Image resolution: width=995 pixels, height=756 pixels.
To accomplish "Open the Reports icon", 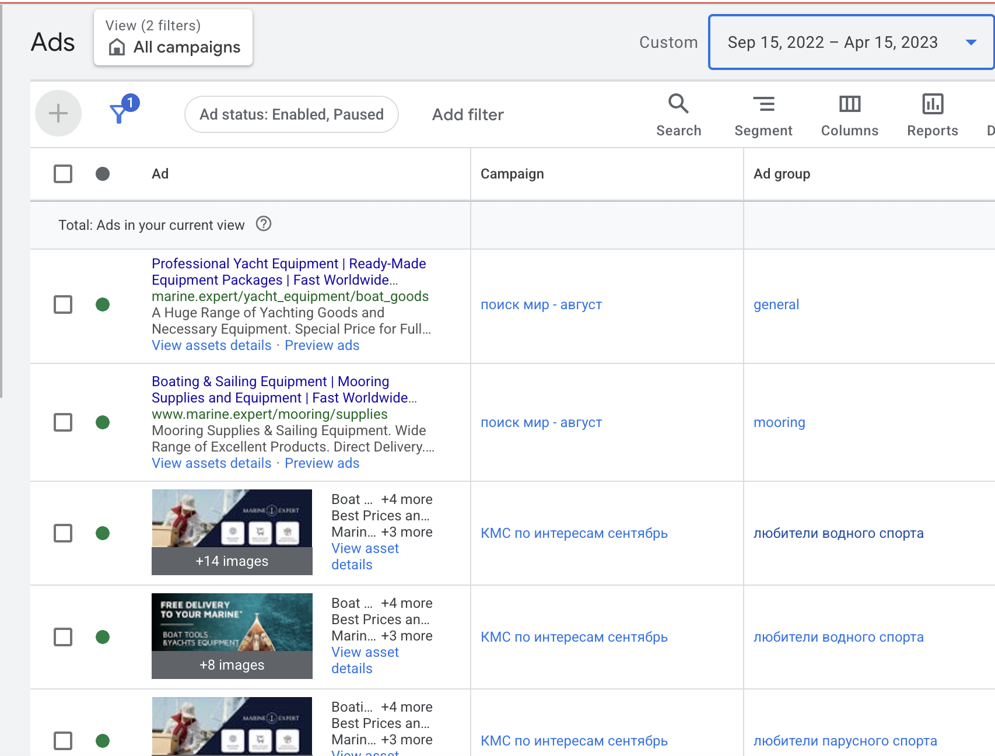I will pyautogui.click(x=932, y=104).
